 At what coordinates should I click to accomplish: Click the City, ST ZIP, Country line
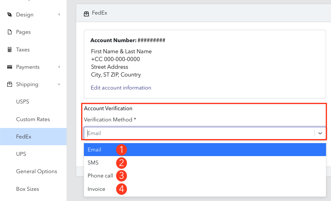(x=116, y=75)
